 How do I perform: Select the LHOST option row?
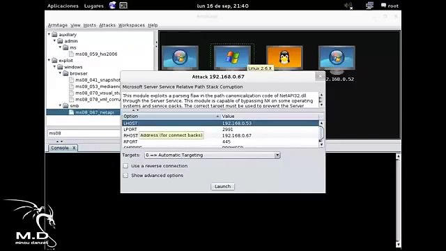[220, 123]
